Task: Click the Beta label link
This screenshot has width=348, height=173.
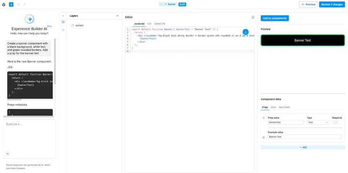Action: coord(50,26)
